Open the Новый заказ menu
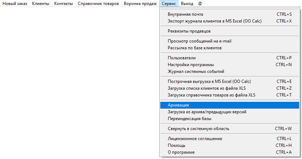Viewport: 302px width, 159px height. [x=15, y=4]
